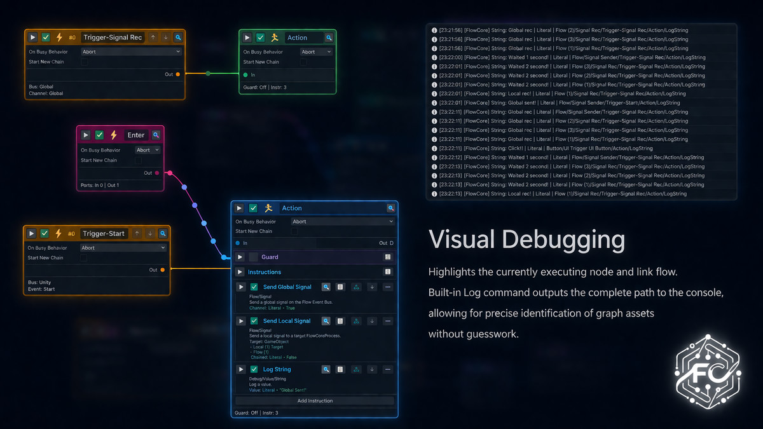Open On Busy Behavior dropdown on Enter node
The image size is (763, 429).
(x=148, y=150)
